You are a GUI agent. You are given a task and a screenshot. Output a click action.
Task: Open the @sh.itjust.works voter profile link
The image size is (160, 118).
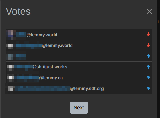click(41, 67)
